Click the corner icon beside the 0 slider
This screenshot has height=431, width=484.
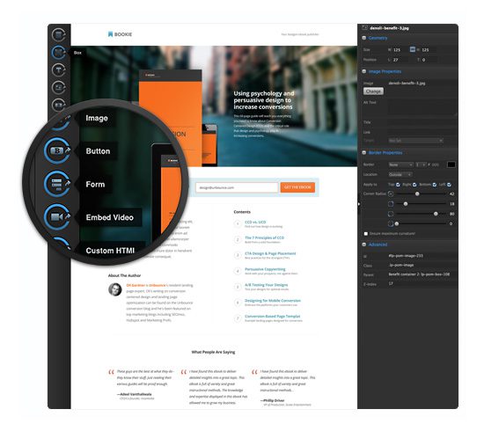click(391, 223)
